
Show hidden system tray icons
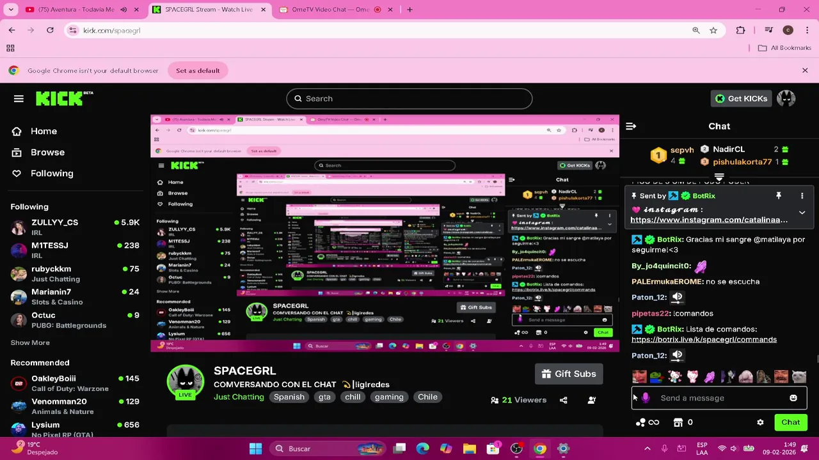(647, 448)
